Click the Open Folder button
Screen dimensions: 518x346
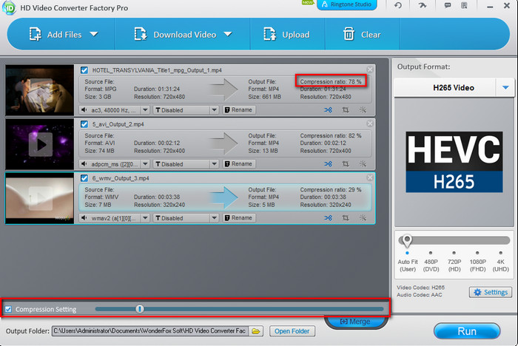pyautogui.click(x=292, y=330)
